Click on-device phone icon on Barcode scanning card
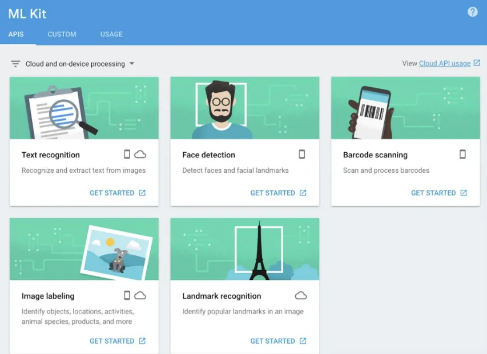Image resolution: width=487 pixels, height=354 pixels. tap(462, 154)
